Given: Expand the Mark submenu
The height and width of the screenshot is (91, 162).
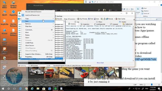Looking at the screenshot, I should [38, 32].
